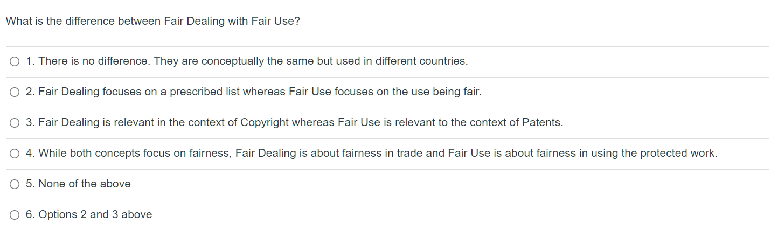Pick the radio button for option 4
Viewport: 771px width, 230px height.
coord(15,154)
